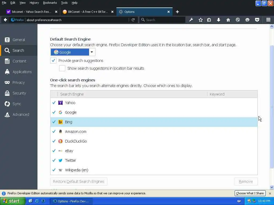Viewport: 274px width, 205px height.
Task: Click the globe toolbar icon
Action: (x=238, y=20)
